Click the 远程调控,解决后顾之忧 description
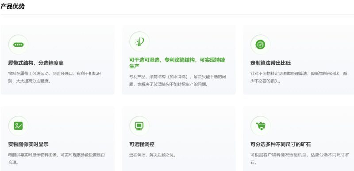Screen dimensions: 354x171 (x=152, y=155)
